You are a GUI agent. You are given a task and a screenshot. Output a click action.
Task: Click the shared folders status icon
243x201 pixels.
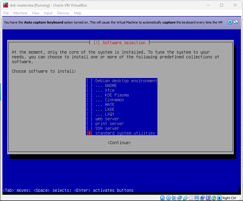pyautogui.click(x=191, y=198)
